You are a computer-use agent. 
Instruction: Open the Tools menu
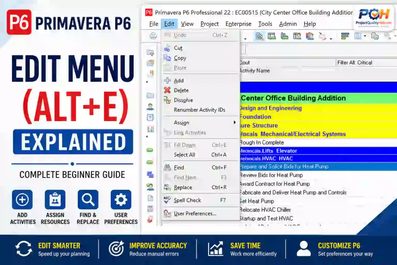tap(265, 24)
